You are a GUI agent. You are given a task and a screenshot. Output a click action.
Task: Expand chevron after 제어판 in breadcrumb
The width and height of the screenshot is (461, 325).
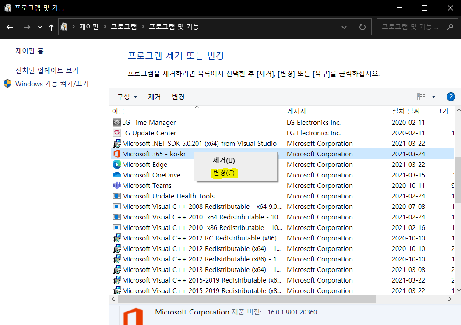[x=105, y=27]
